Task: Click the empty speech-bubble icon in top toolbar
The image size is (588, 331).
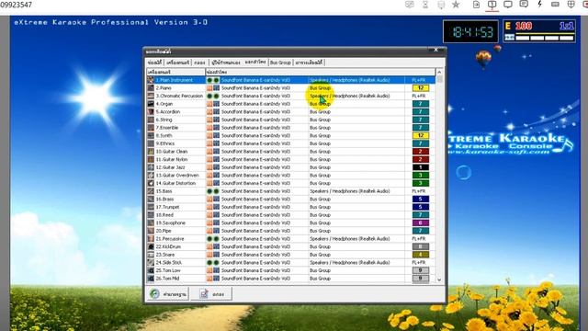Action: [508, 4]
